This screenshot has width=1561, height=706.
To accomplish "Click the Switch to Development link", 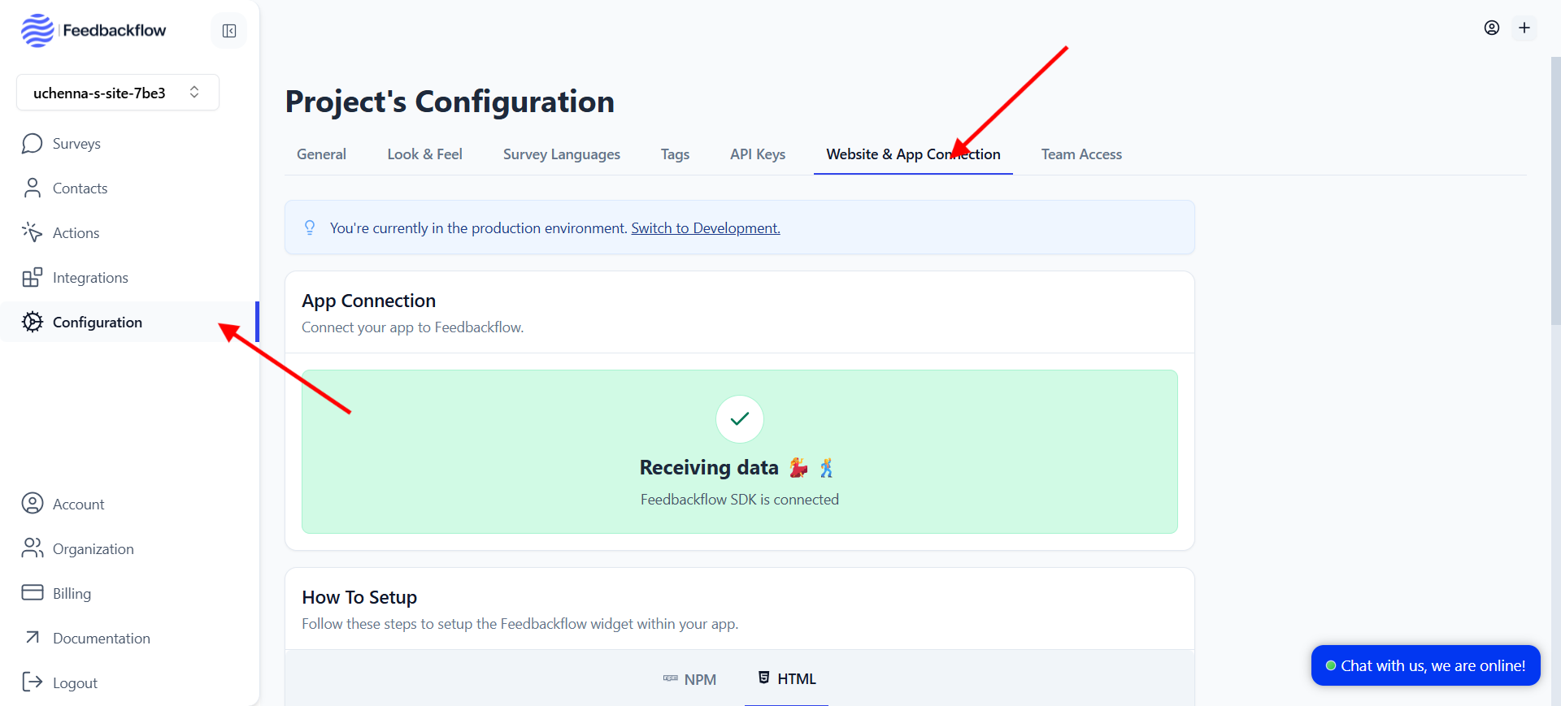I will click(x=706, y=228).
